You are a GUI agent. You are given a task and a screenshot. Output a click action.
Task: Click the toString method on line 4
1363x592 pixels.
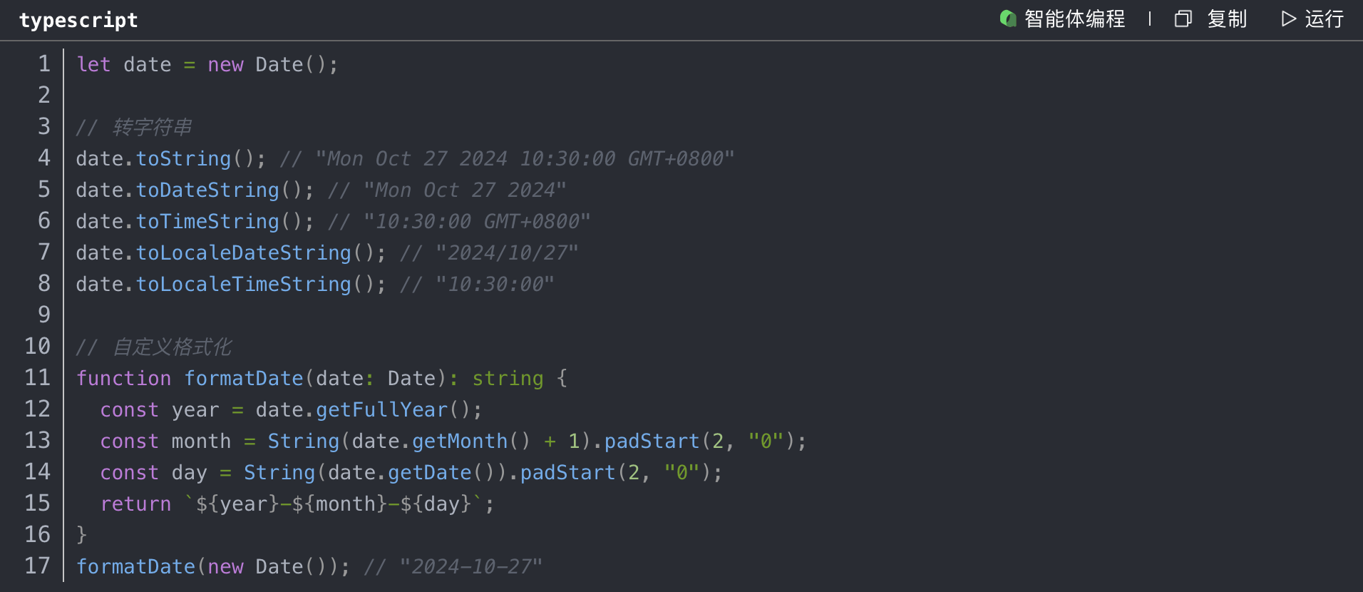(183, 158)
